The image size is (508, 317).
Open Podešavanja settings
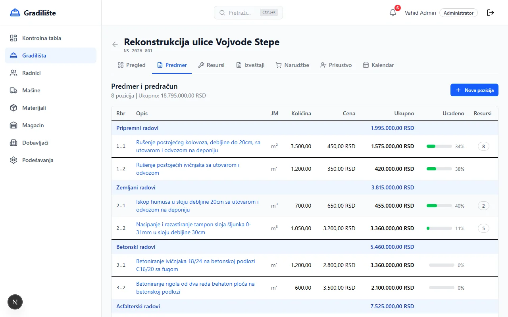(37, 160)
